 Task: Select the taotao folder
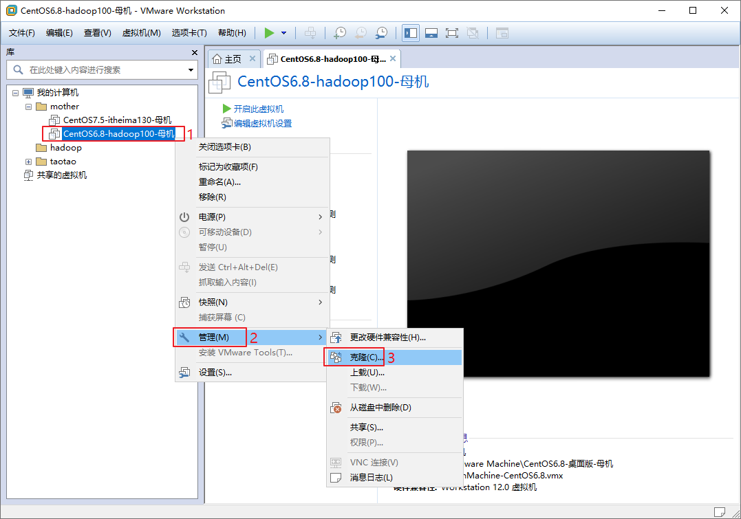63,162
